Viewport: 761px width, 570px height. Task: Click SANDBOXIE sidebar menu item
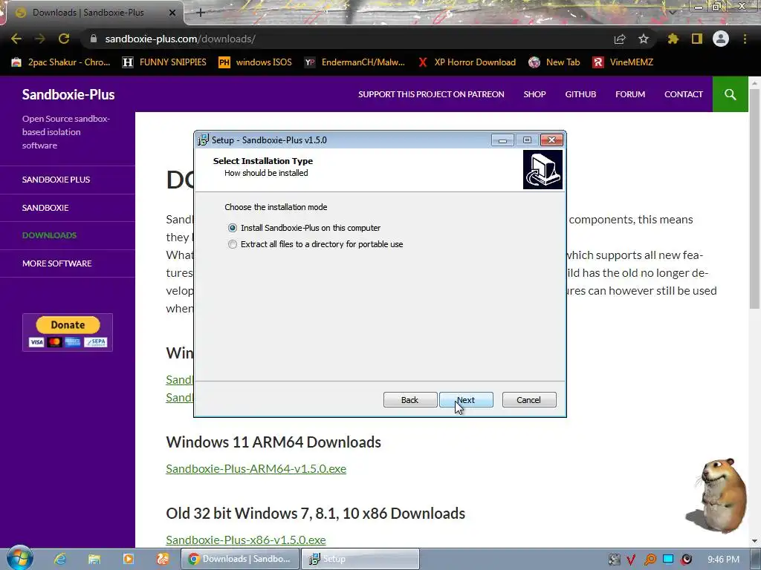coord(45,208)
